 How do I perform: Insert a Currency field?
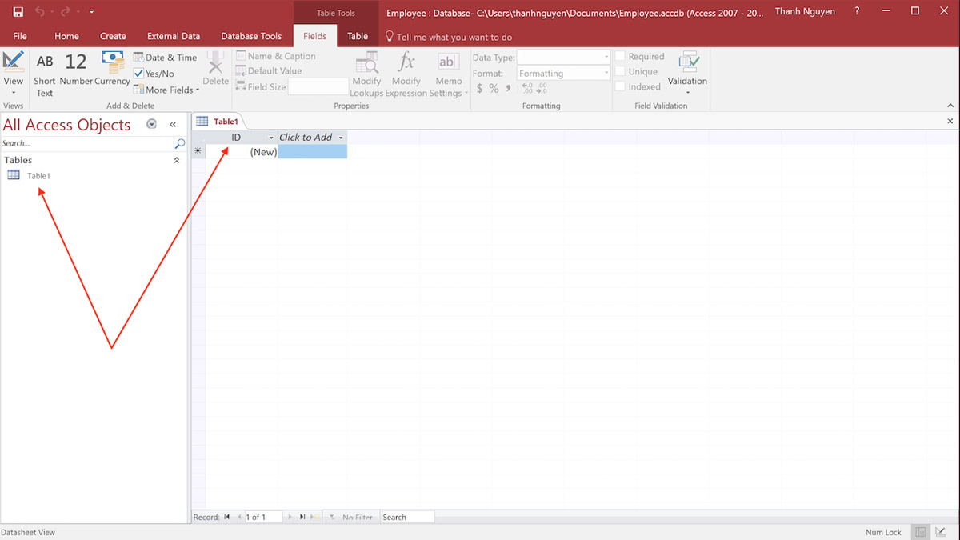coord(106,72)
